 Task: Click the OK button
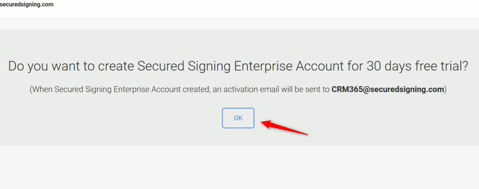click(238, 118)
